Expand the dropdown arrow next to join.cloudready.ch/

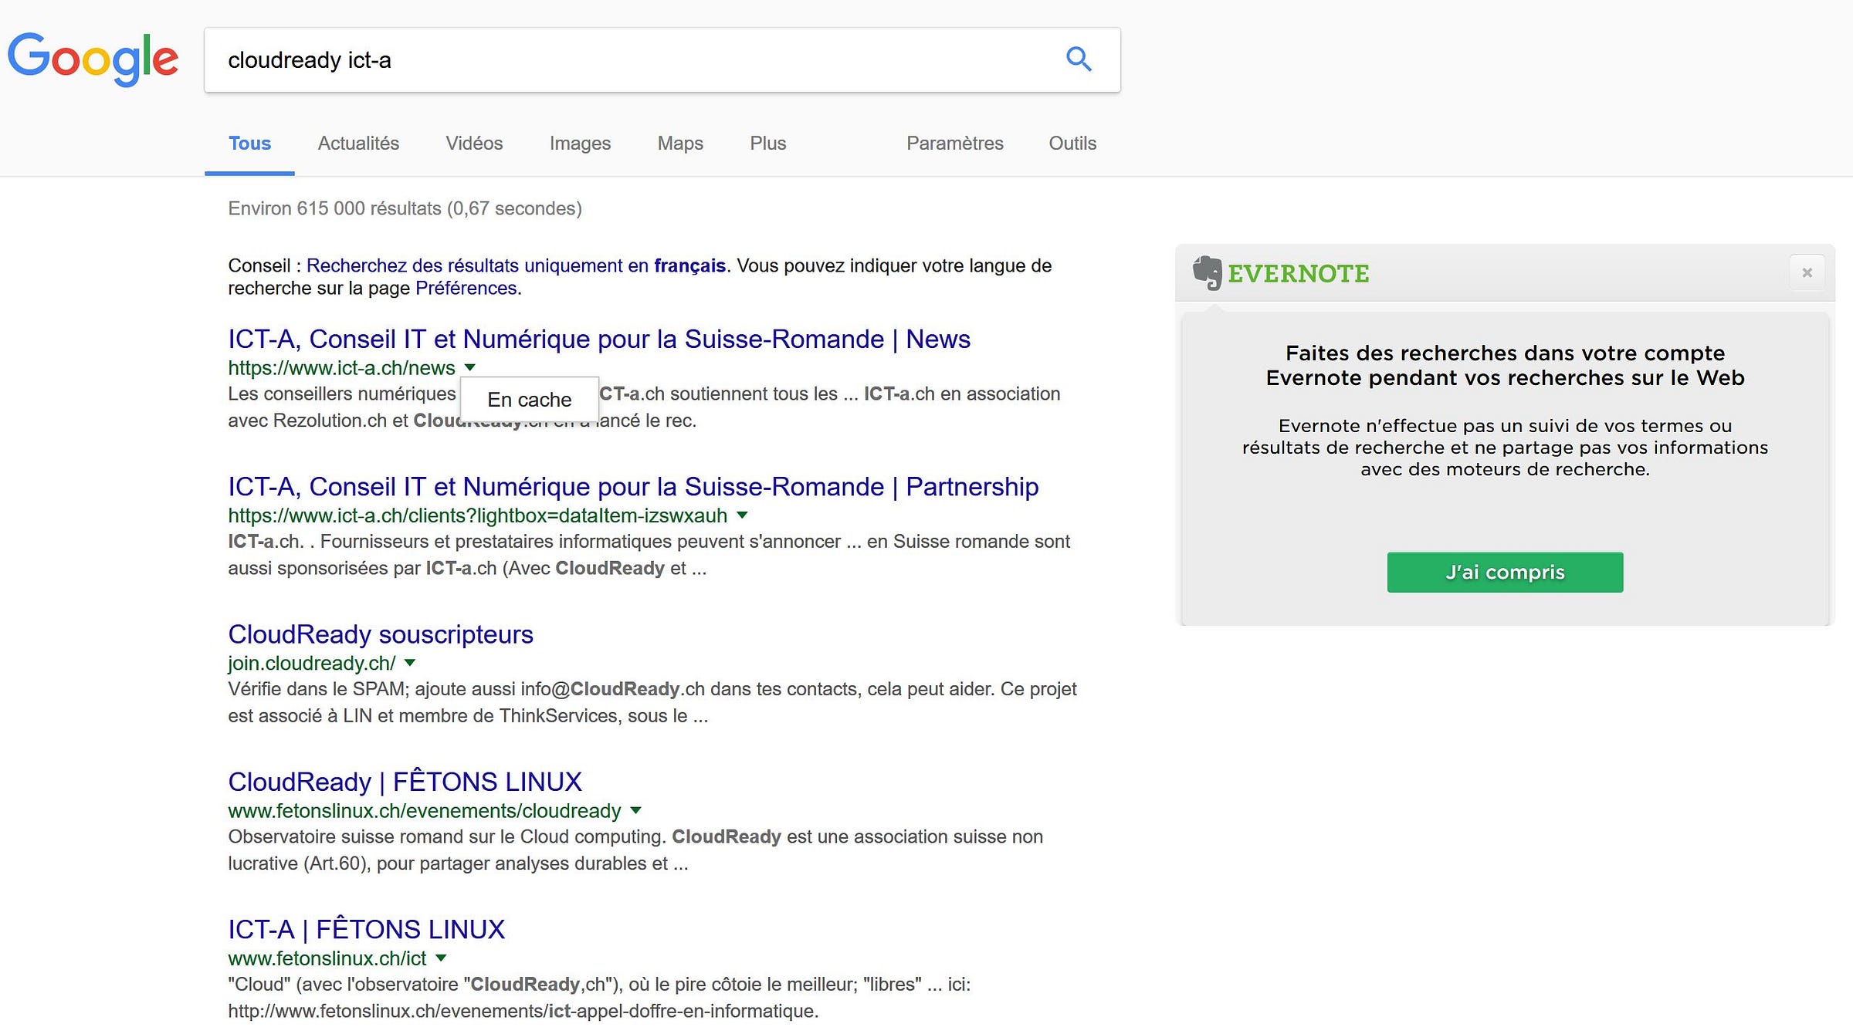tap(410, 662)
